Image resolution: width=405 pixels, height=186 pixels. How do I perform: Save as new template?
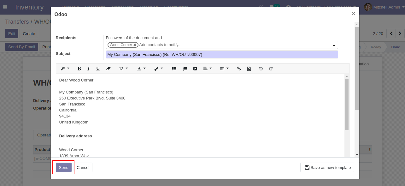(327, 167)
